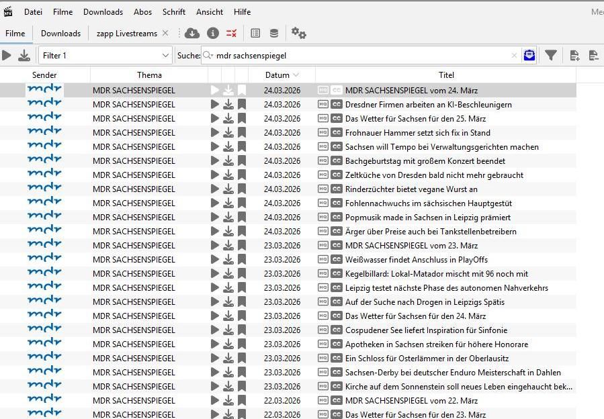Toggle bookmark for 'Rinderzüchter bietet vegane Wurst an'
The height and width of the screenshot is (419, 604).
[x=241, y=189]
